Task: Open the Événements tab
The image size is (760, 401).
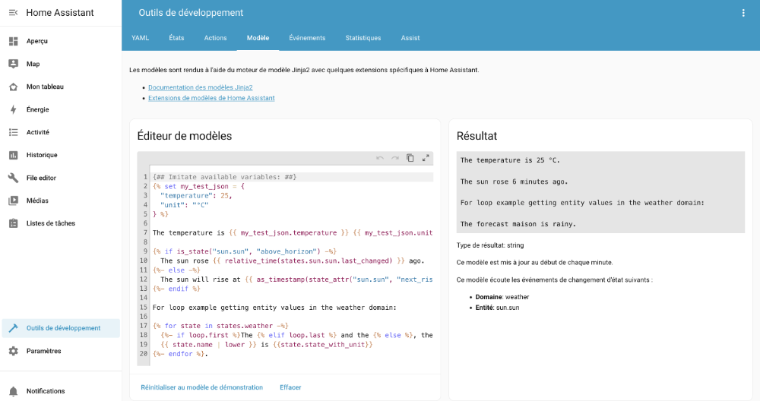Action: [x=307, y=38]
